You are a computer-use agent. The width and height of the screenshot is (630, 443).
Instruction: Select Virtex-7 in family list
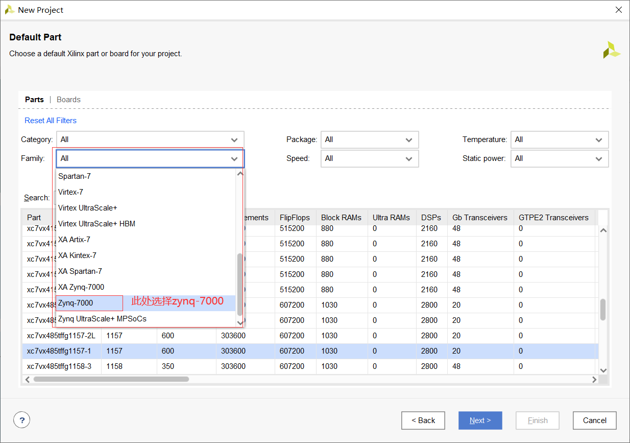(x=146, y=192)
